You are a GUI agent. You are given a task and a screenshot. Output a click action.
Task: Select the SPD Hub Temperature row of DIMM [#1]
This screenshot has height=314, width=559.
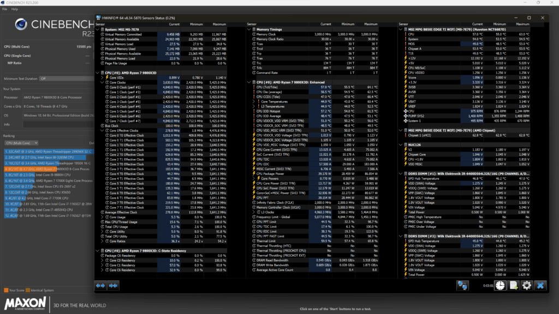pyautogui.click(x=466, y=179)
